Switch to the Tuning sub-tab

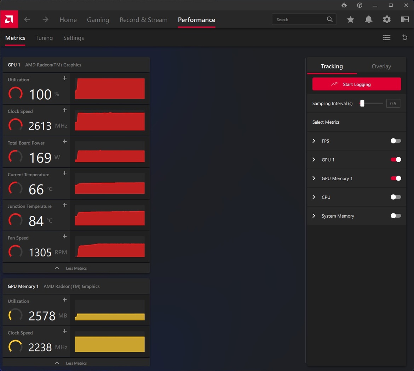pos(44,38)
